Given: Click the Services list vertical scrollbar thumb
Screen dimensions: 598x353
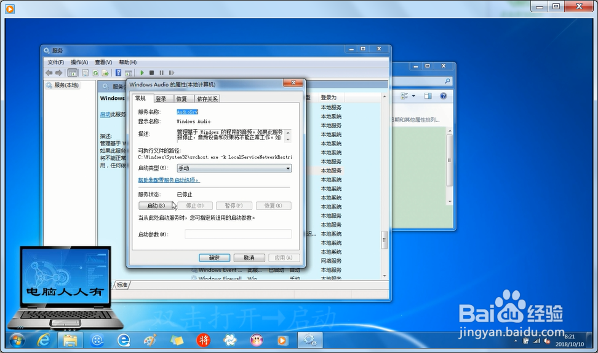Looking at the screenshot, I should pos(384,239).
